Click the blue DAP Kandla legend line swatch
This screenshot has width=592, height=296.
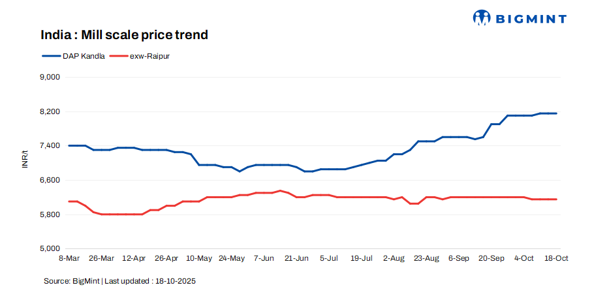click(x=51, y=56)
